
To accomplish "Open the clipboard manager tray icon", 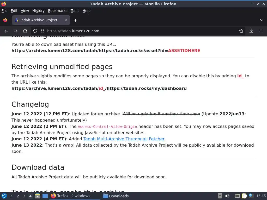I will coord(244,196).
